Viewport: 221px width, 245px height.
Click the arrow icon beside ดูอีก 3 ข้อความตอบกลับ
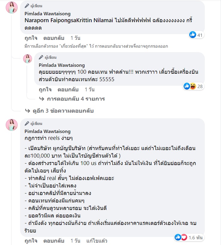click(27, 111)
